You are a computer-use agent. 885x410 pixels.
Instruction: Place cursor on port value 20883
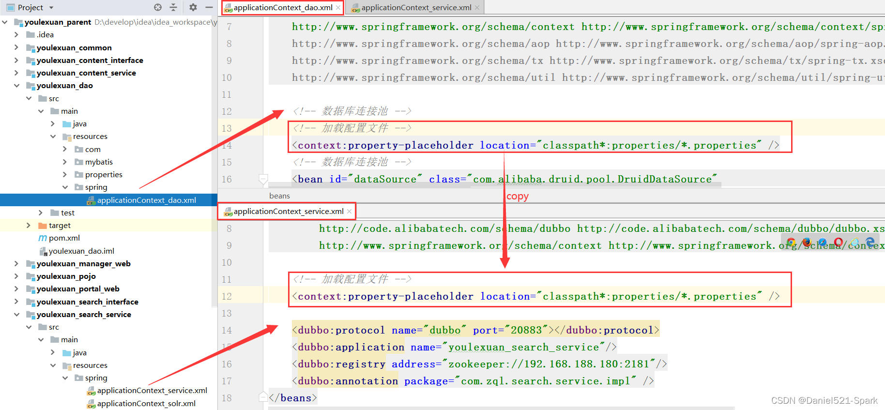click(526, 330)
